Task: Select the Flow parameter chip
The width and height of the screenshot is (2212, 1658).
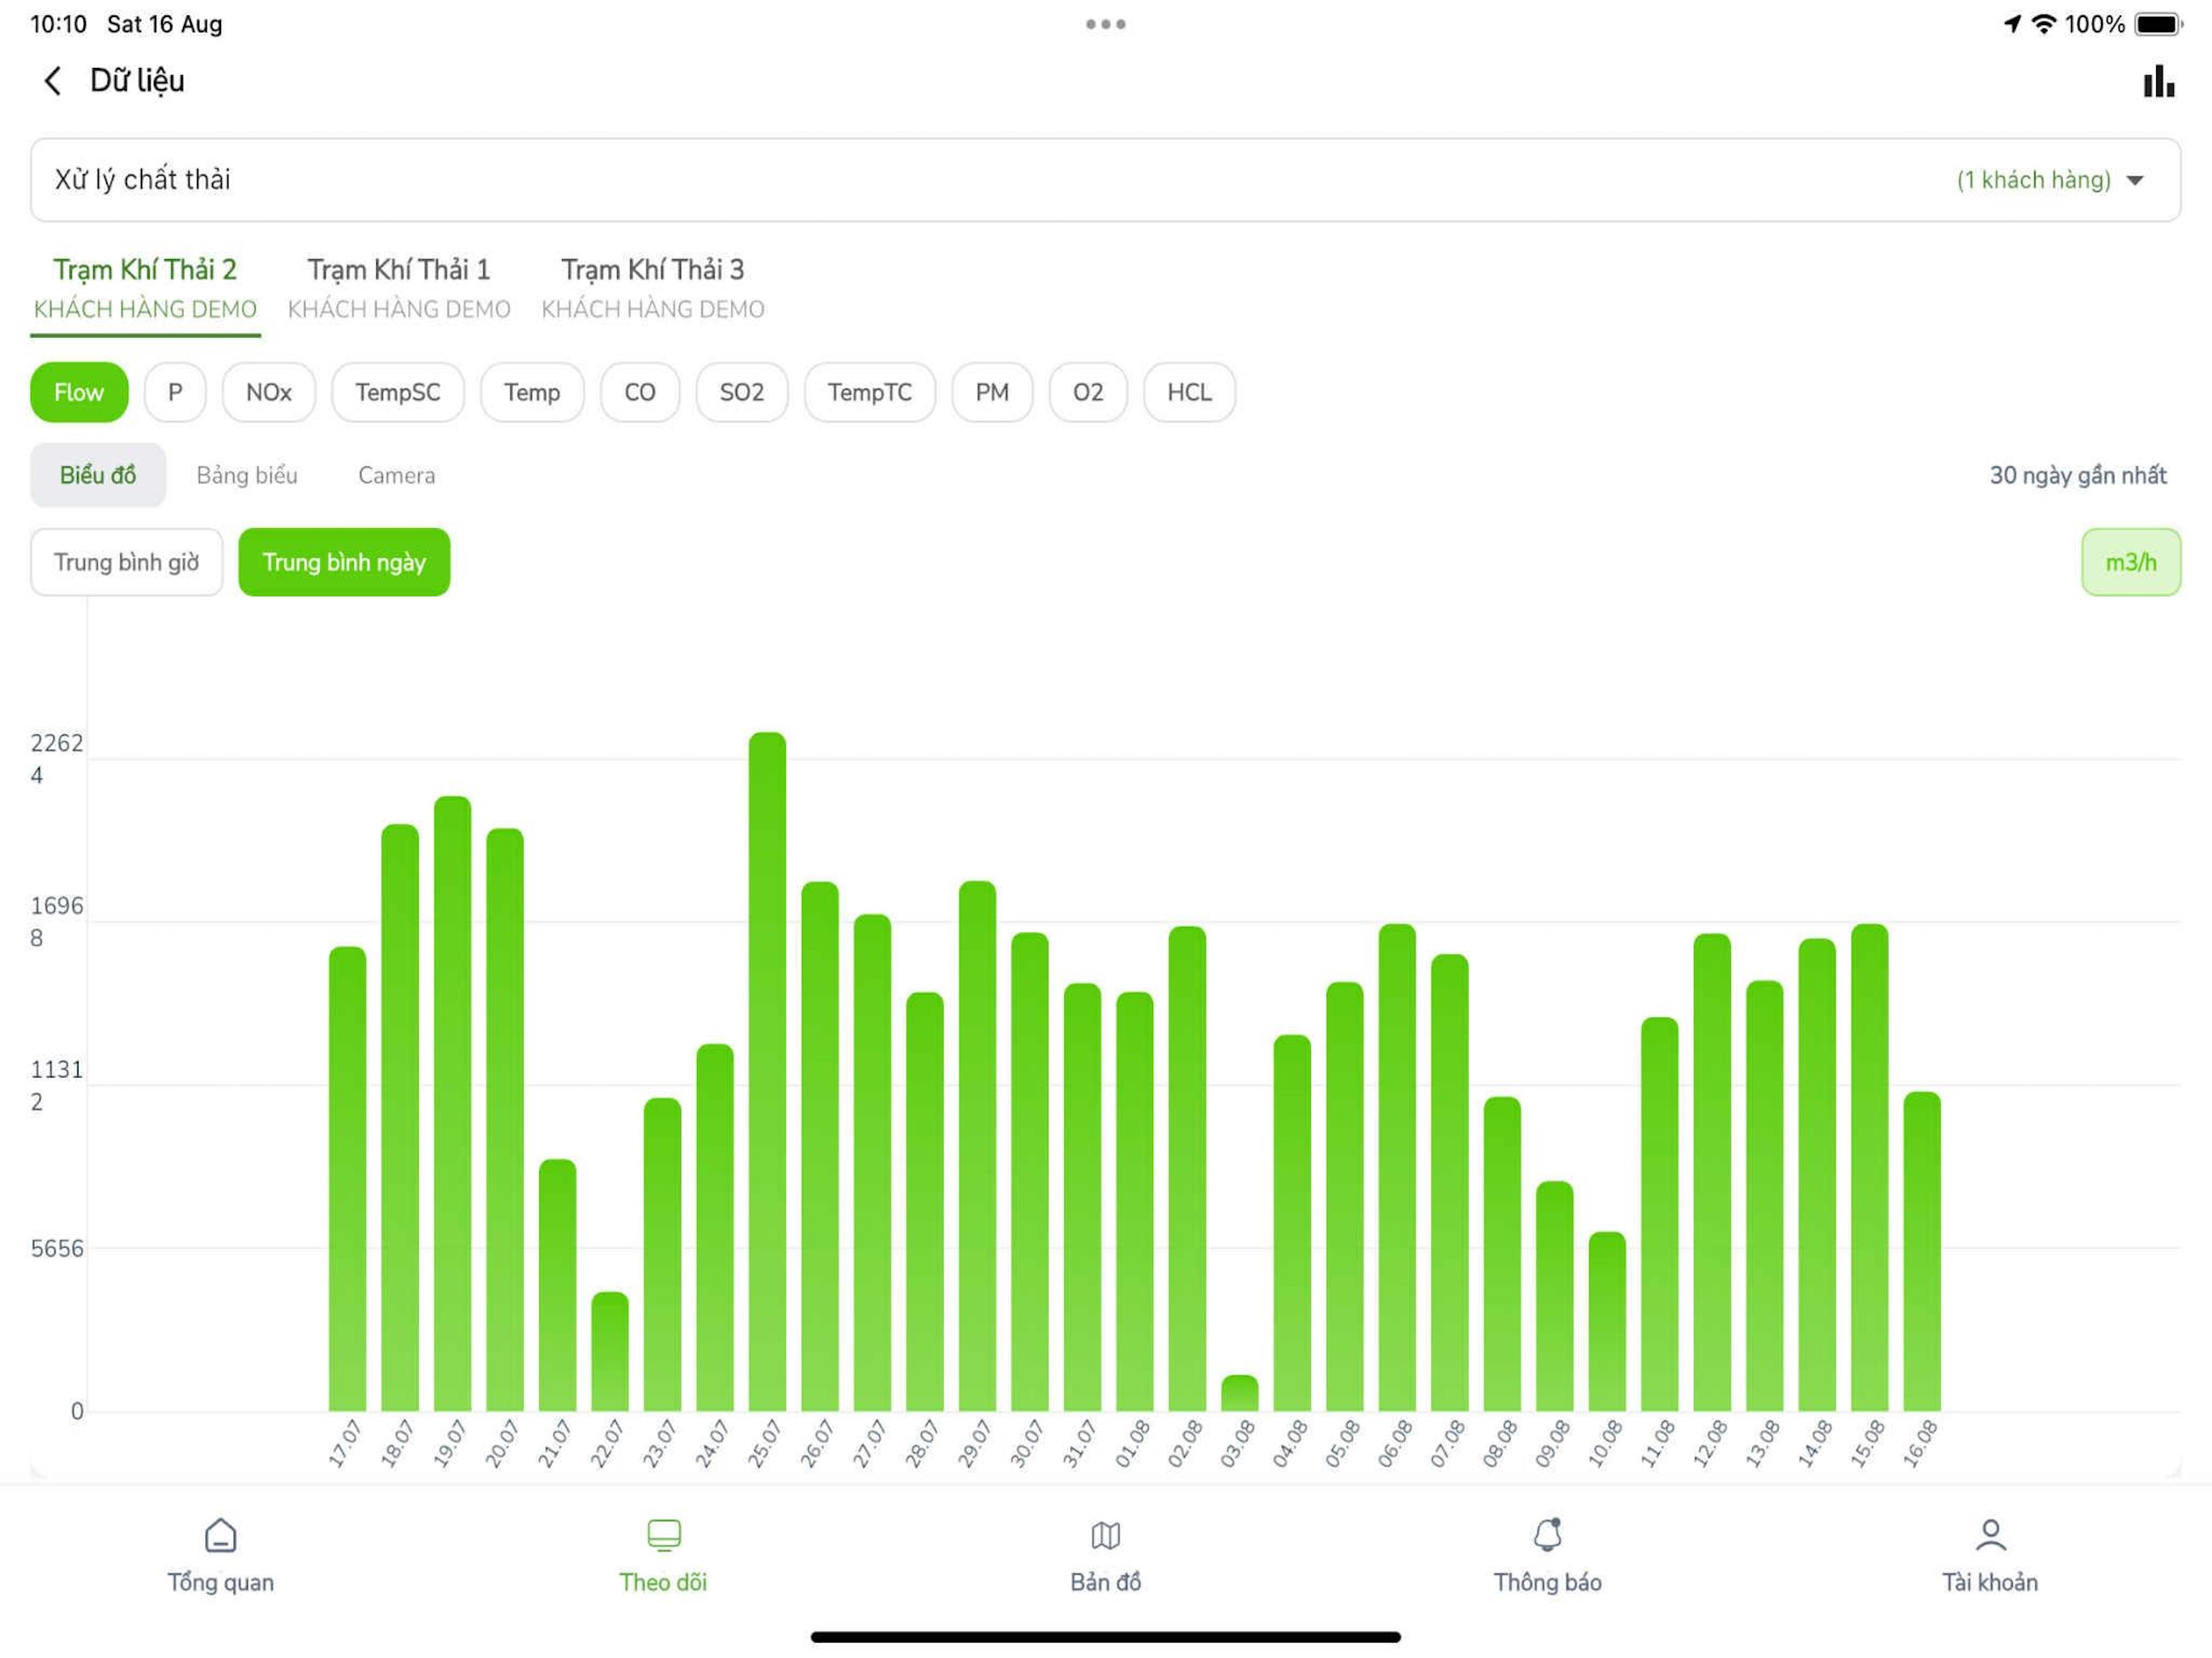Action: coord(79,392)
